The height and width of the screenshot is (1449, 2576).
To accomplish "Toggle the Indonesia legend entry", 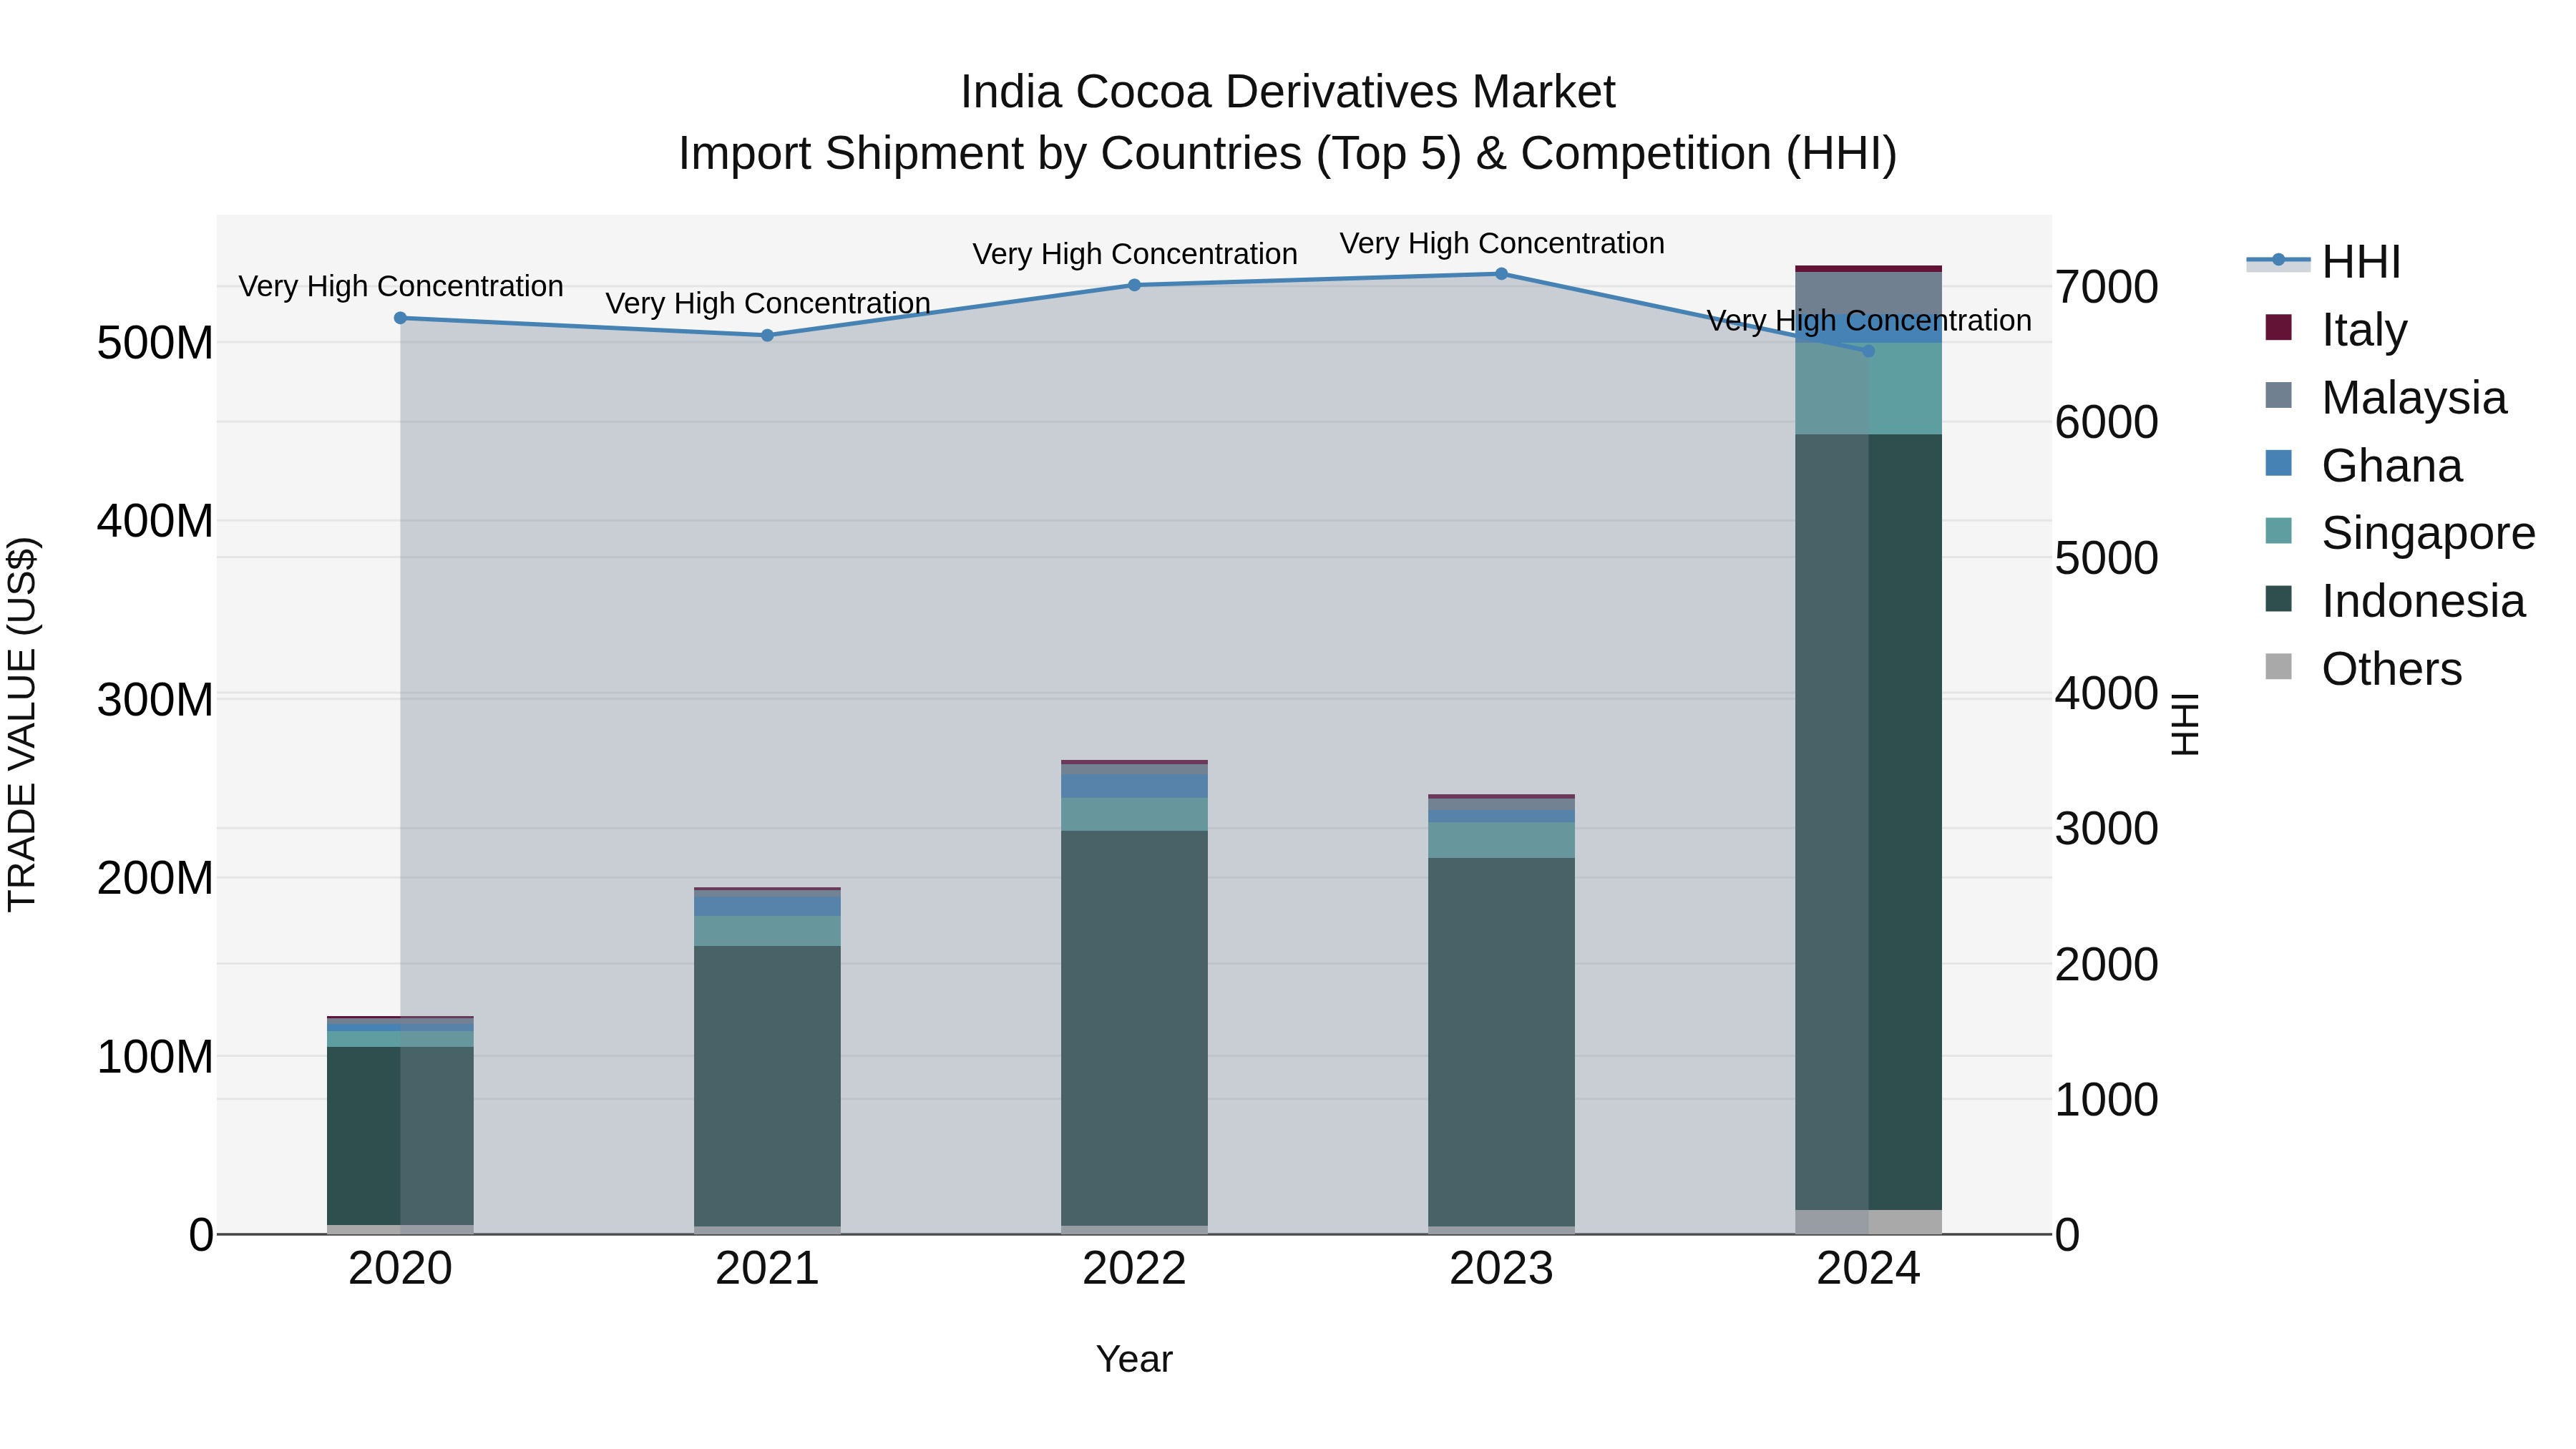I will [2395, 601].
